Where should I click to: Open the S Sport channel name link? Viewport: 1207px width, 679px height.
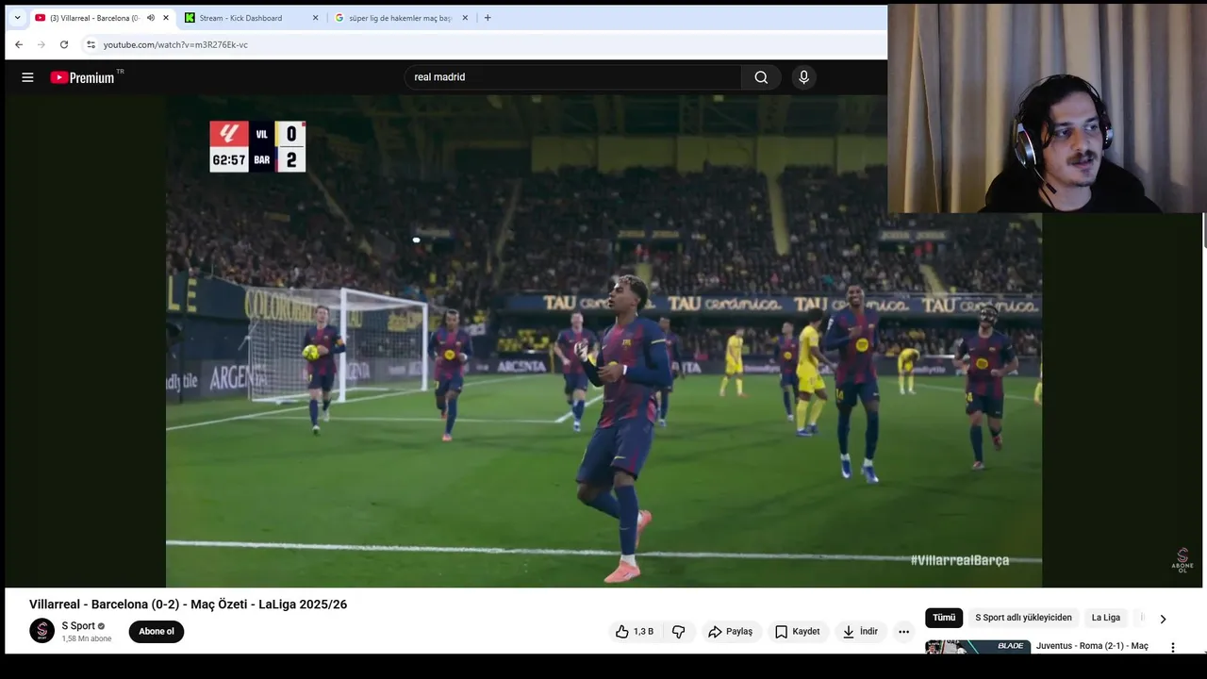coord(78,626)
